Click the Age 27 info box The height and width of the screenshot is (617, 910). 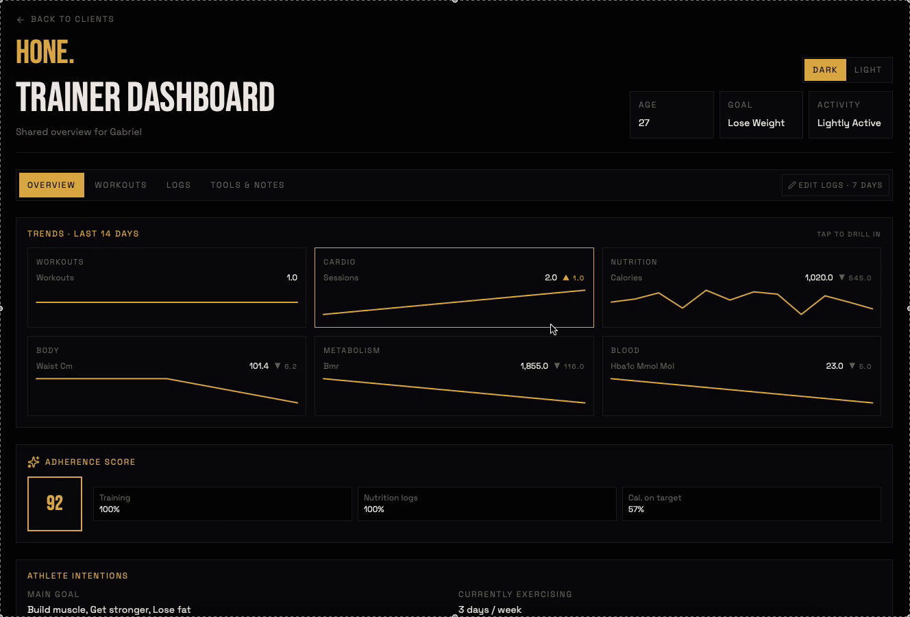(672, 114)
